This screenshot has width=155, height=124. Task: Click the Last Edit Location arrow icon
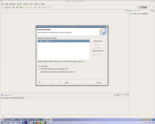tap(43, 7)
